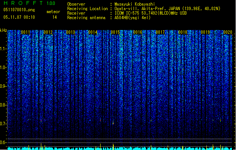Click the timestamp 05.11.07 00:10
Screen dimensions: 236x150
pyautogui.click(x=19, y=17)
